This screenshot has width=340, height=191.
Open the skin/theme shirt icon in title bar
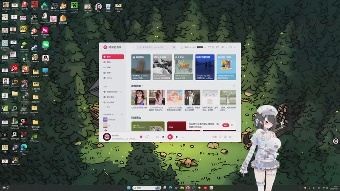(217, 47)
